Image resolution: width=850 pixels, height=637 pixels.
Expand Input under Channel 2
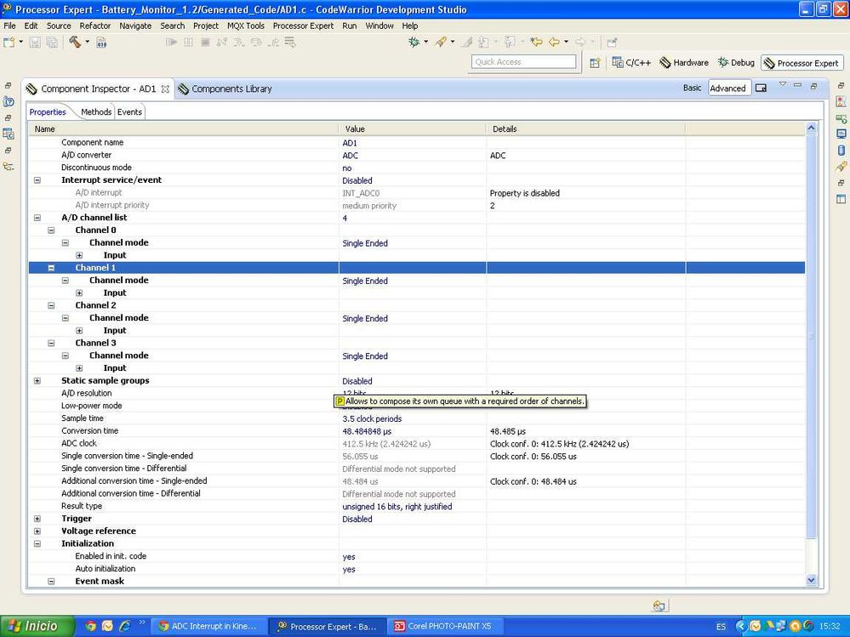[79, 331]
